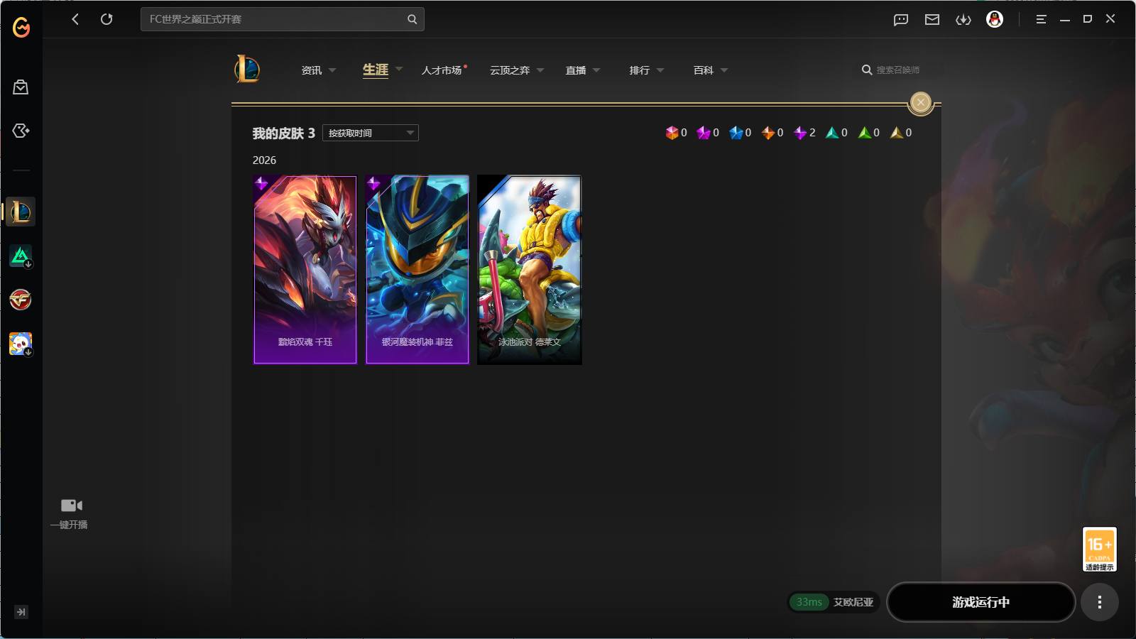Expand the 排行 dropdown
This screenshot has height=639, width=1136.
tap(660, 70)
